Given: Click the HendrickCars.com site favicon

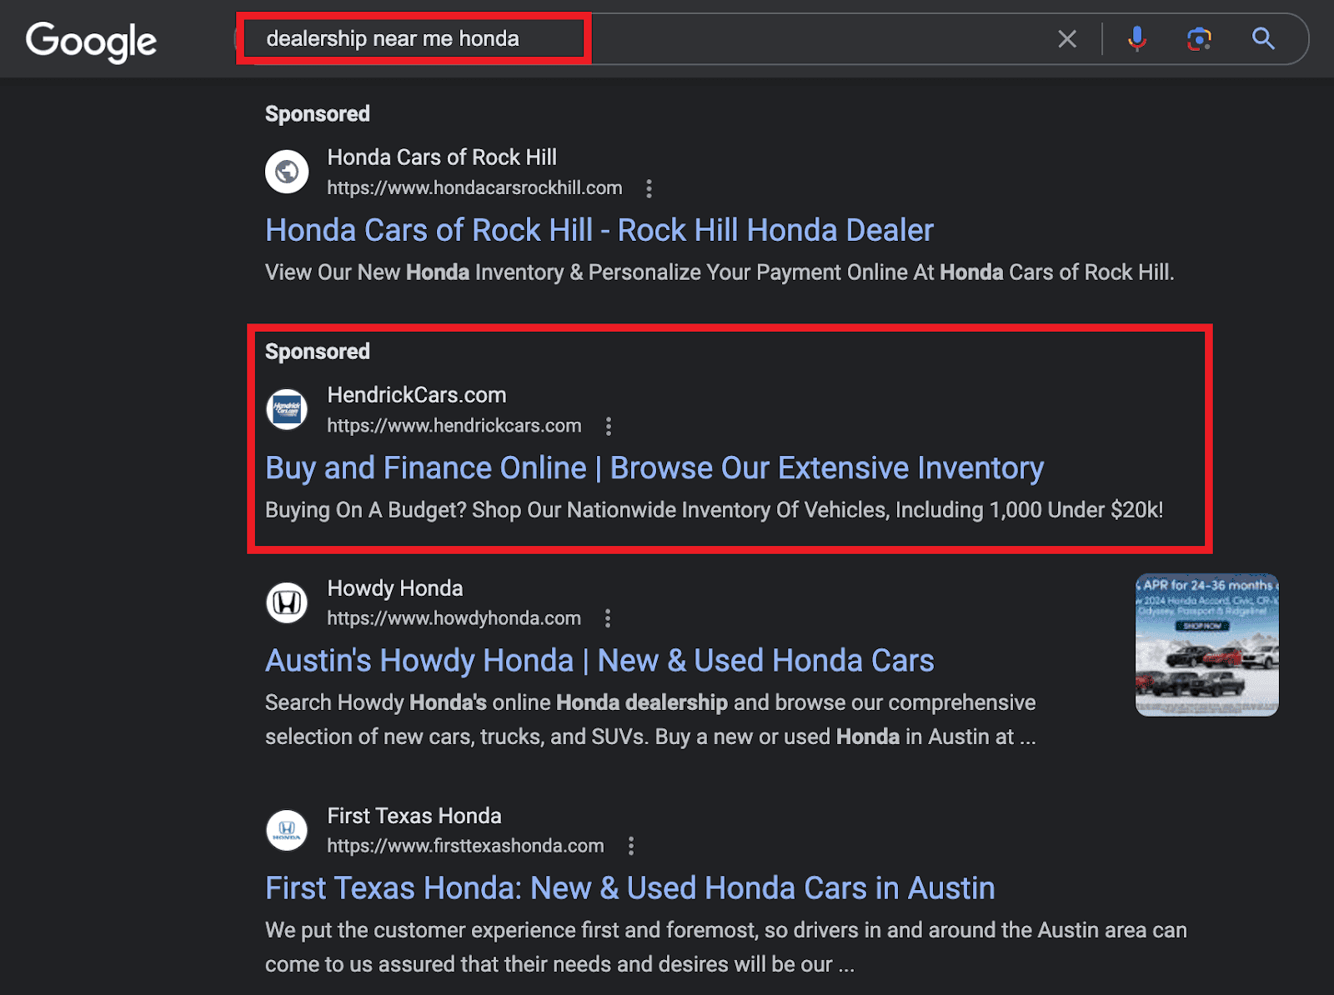Looking at the screenshot, I should (x=287, y=409).
